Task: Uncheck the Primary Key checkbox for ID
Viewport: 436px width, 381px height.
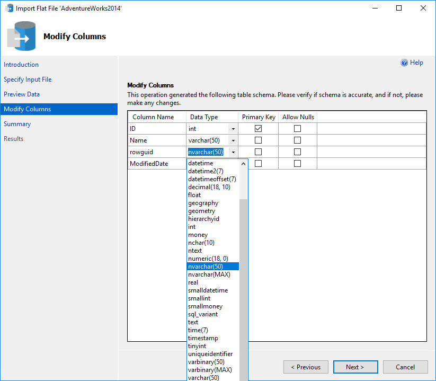Action: click(x=258, y=129)
